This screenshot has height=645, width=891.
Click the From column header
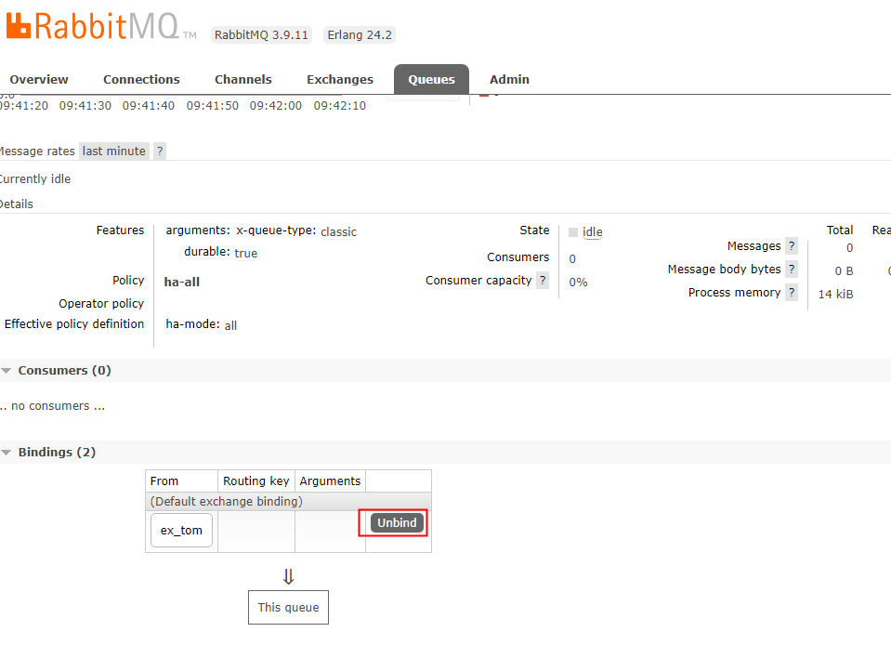(x=181, y=481)
